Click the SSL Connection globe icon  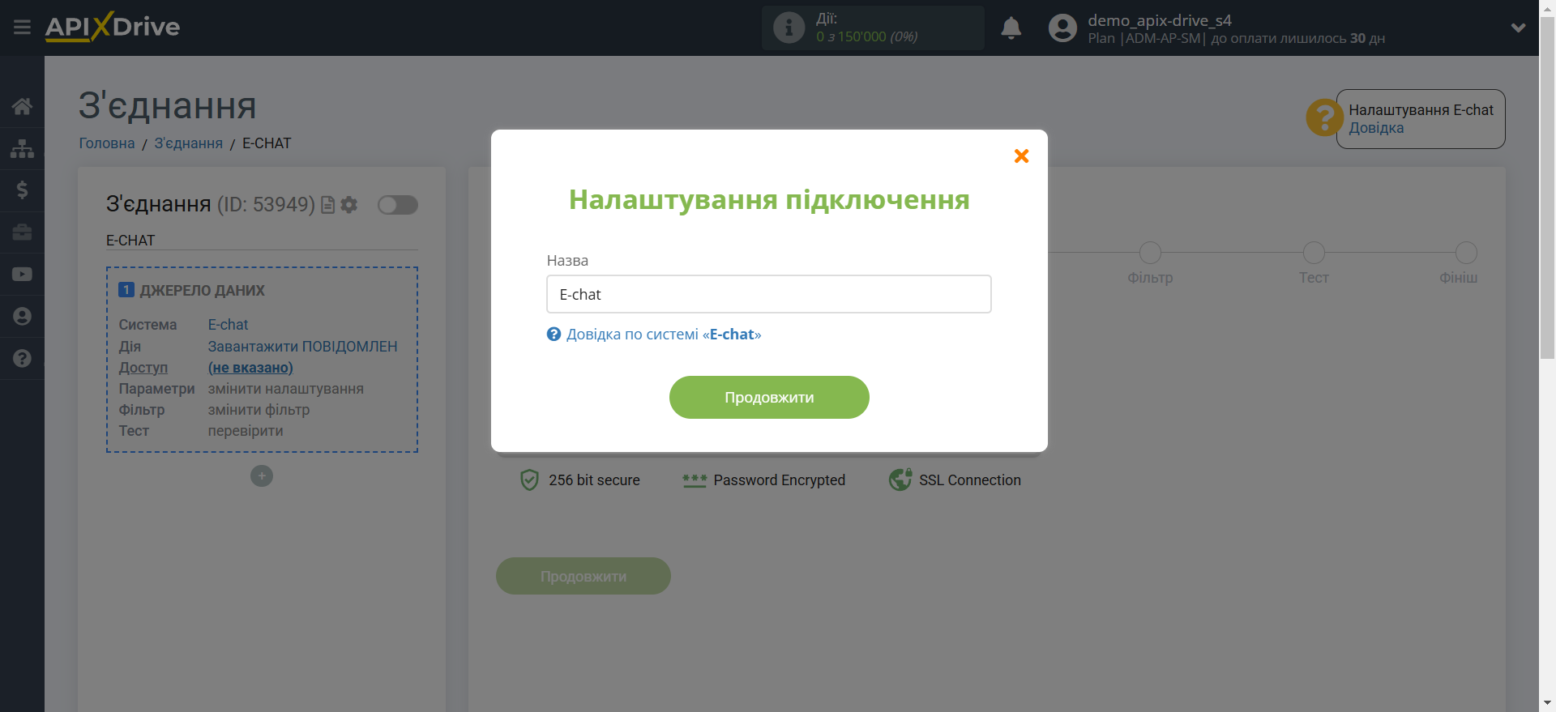(900, 480)
